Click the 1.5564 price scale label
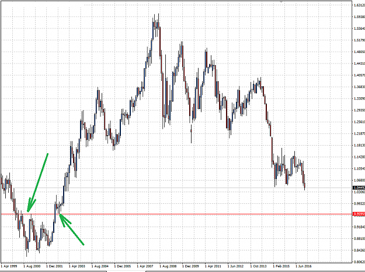 pos(359,29)
